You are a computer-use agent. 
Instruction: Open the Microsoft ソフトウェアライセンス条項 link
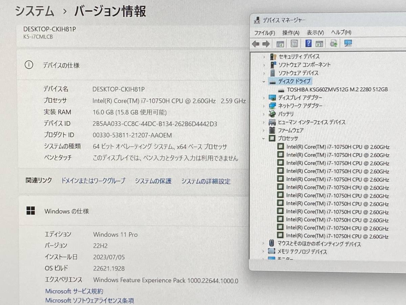[x=90, y=300]
